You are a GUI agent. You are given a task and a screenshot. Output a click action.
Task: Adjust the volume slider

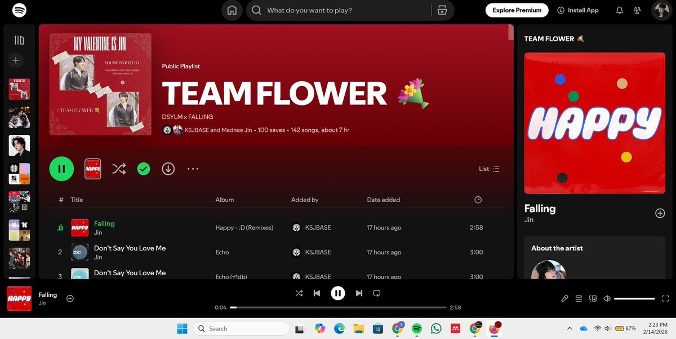pos(634,298)
